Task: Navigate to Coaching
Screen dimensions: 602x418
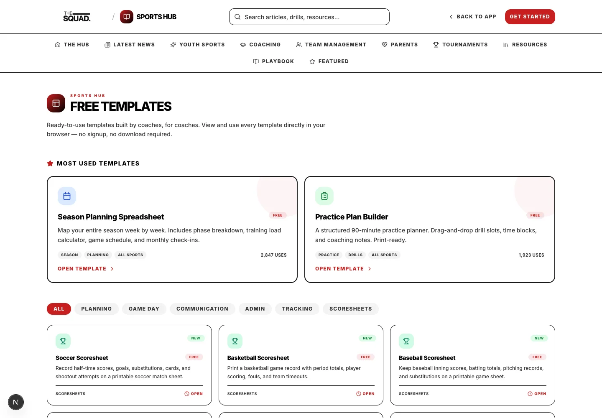Action: coord(260,45)
